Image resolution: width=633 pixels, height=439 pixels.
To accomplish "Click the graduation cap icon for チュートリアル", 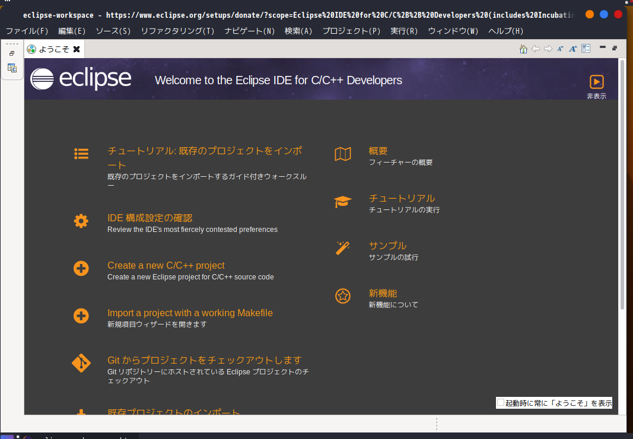I will pyautogui.click(x=343, y=202).
